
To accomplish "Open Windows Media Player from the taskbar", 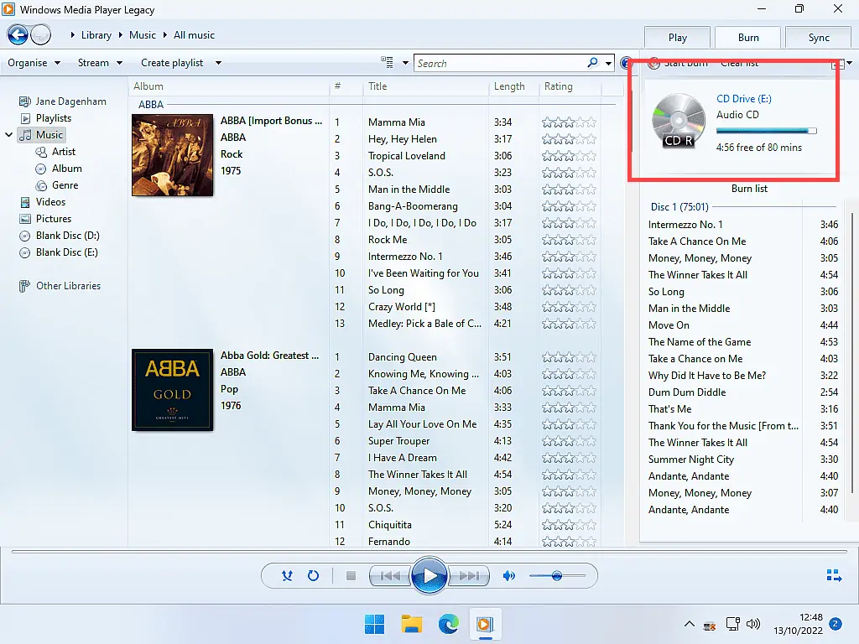I will 486,624.
